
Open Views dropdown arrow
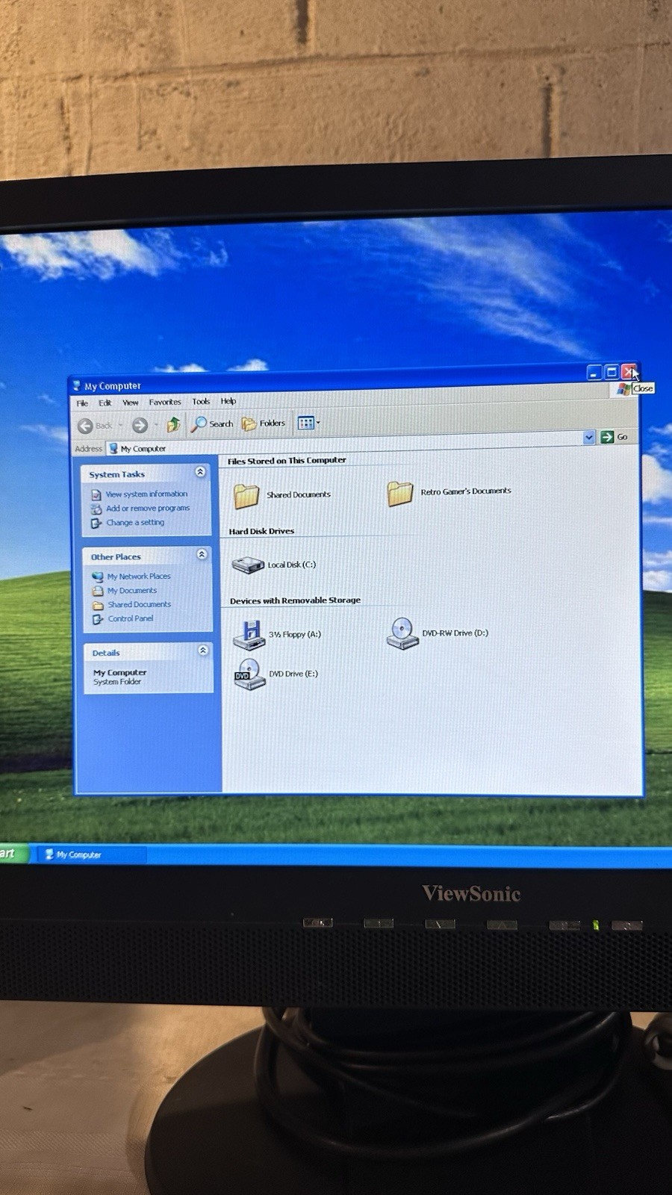point(319,423)
